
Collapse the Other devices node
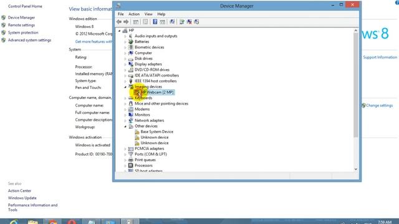click(125, 126)
